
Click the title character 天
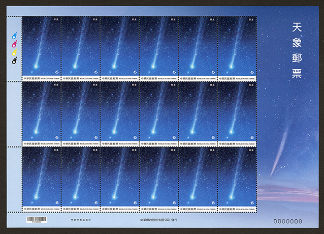tap(297, 27)
